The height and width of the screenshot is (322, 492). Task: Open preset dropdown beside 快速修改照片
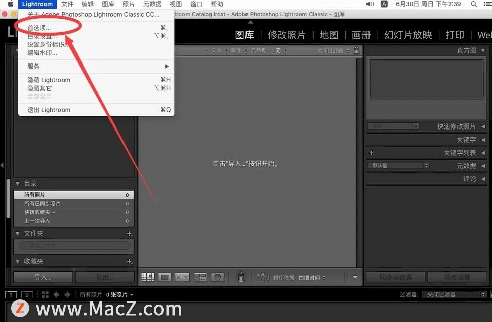pos(394,126)
